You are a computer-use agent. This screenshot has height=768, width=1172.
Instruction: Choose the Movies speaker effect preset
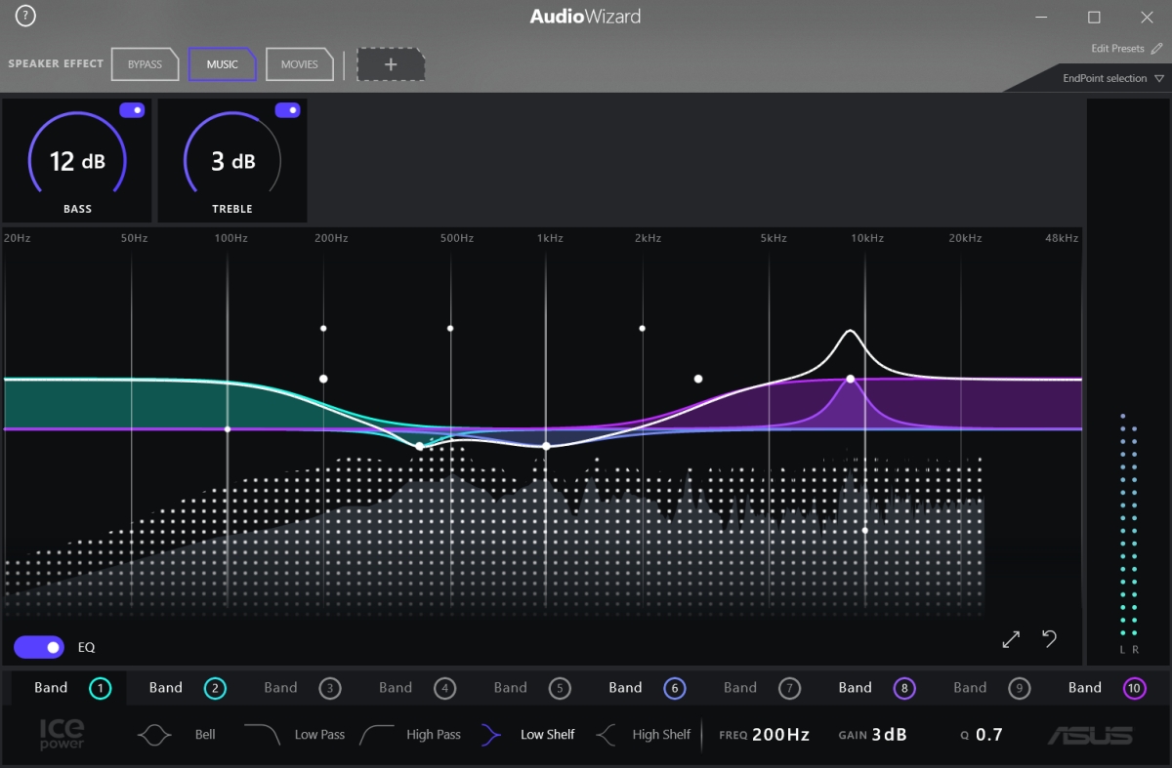tap(299, 64)
